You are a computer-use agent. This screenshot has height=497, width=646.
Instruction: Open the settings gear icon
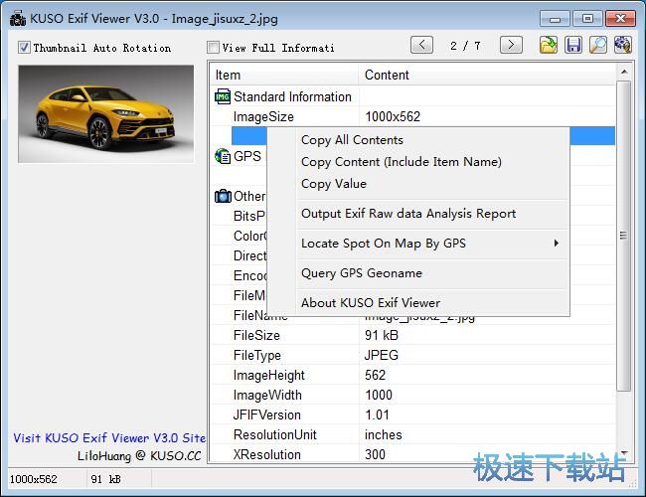(x=623, y=45)
